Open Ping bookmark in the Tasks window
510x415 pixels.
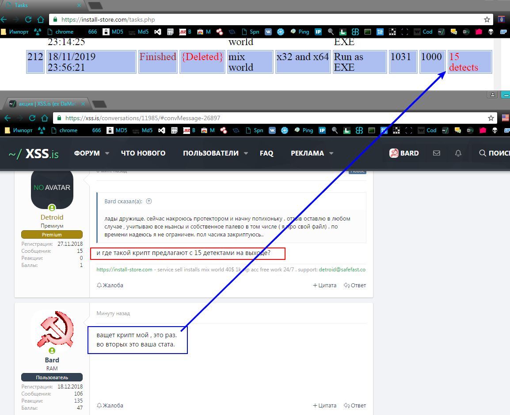(x=300, y=32)
